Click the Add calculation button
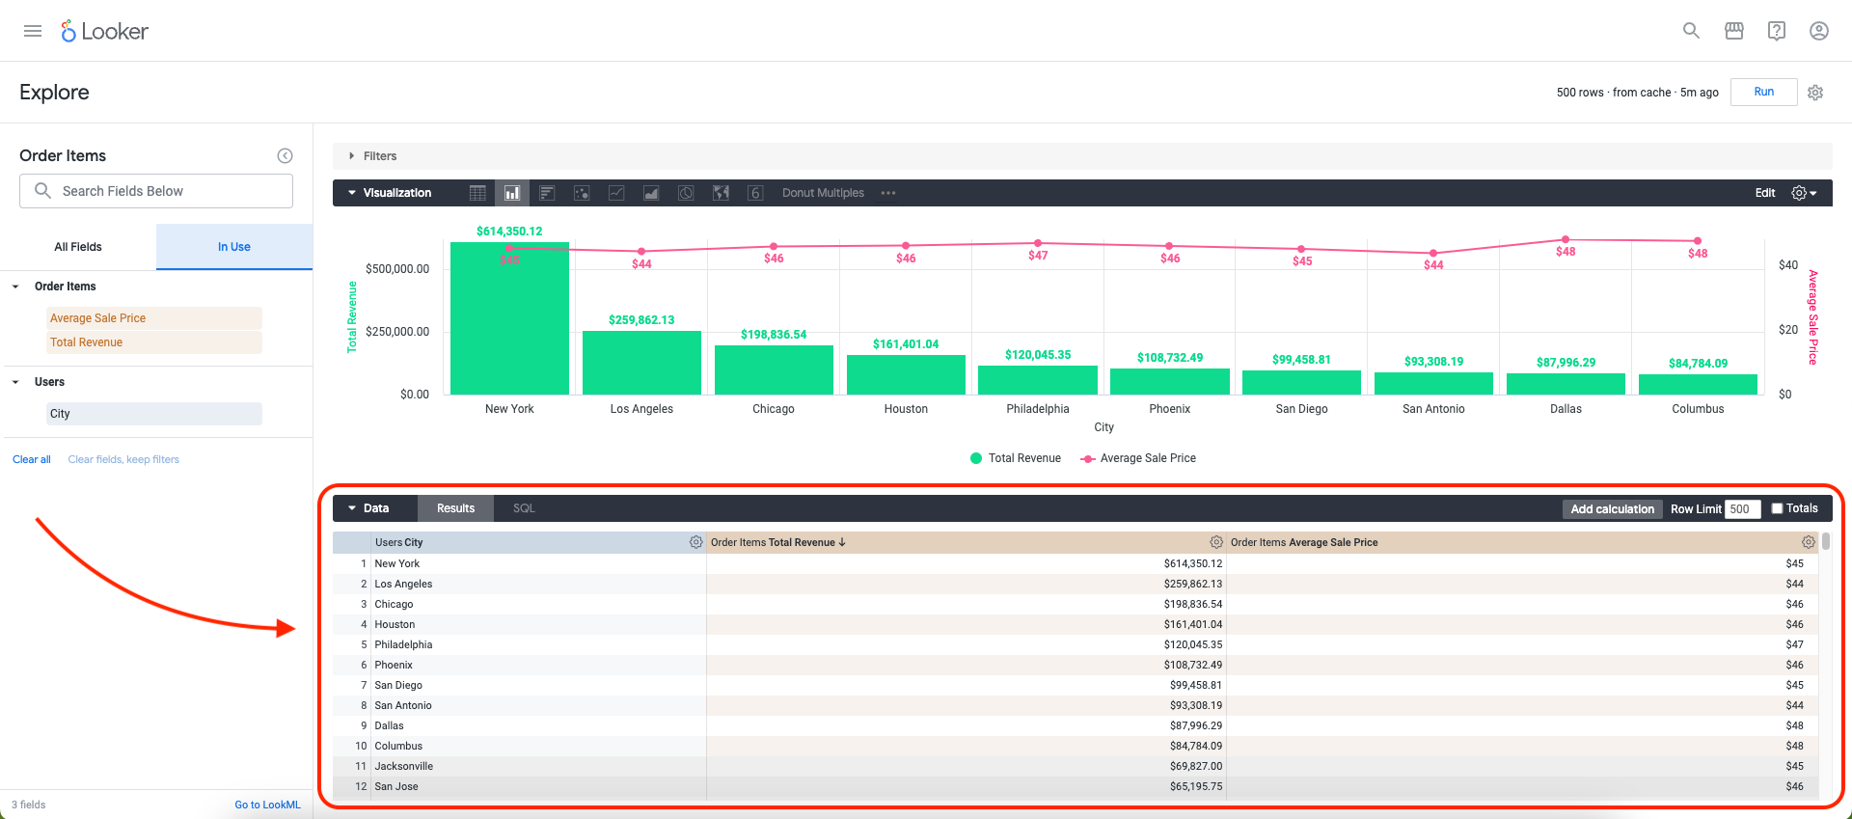This screenshot has width=1852, height=819. click(x=1612, y=509)
